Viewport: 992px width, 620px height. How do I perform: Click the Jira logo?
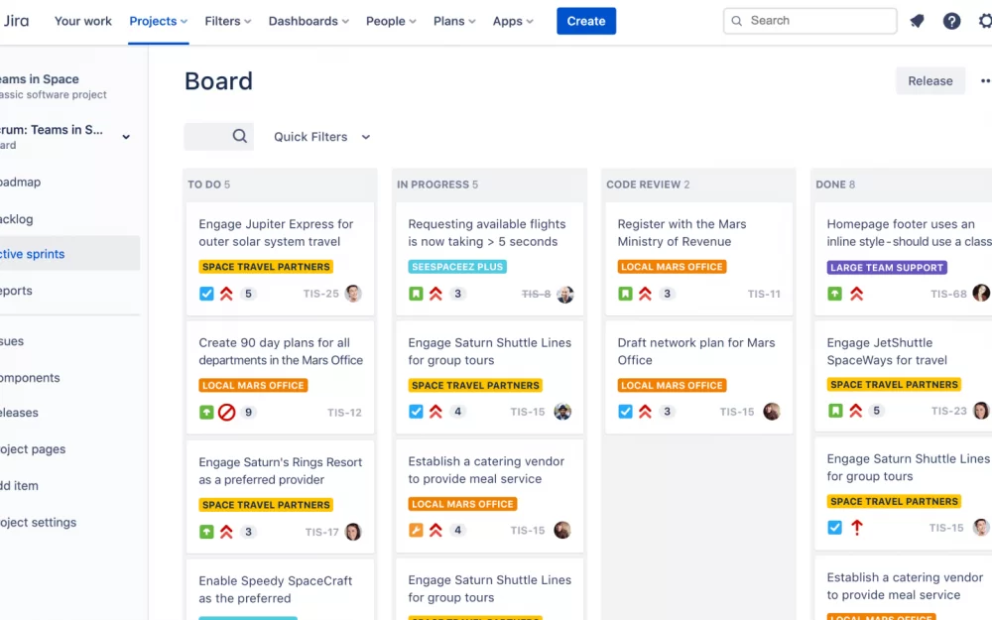[16, 21]
